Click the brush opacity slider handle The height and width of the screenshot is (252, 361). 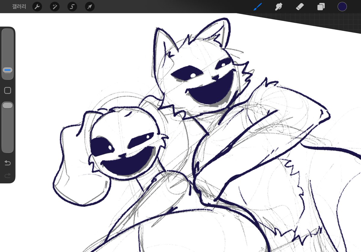coord(8,105)
